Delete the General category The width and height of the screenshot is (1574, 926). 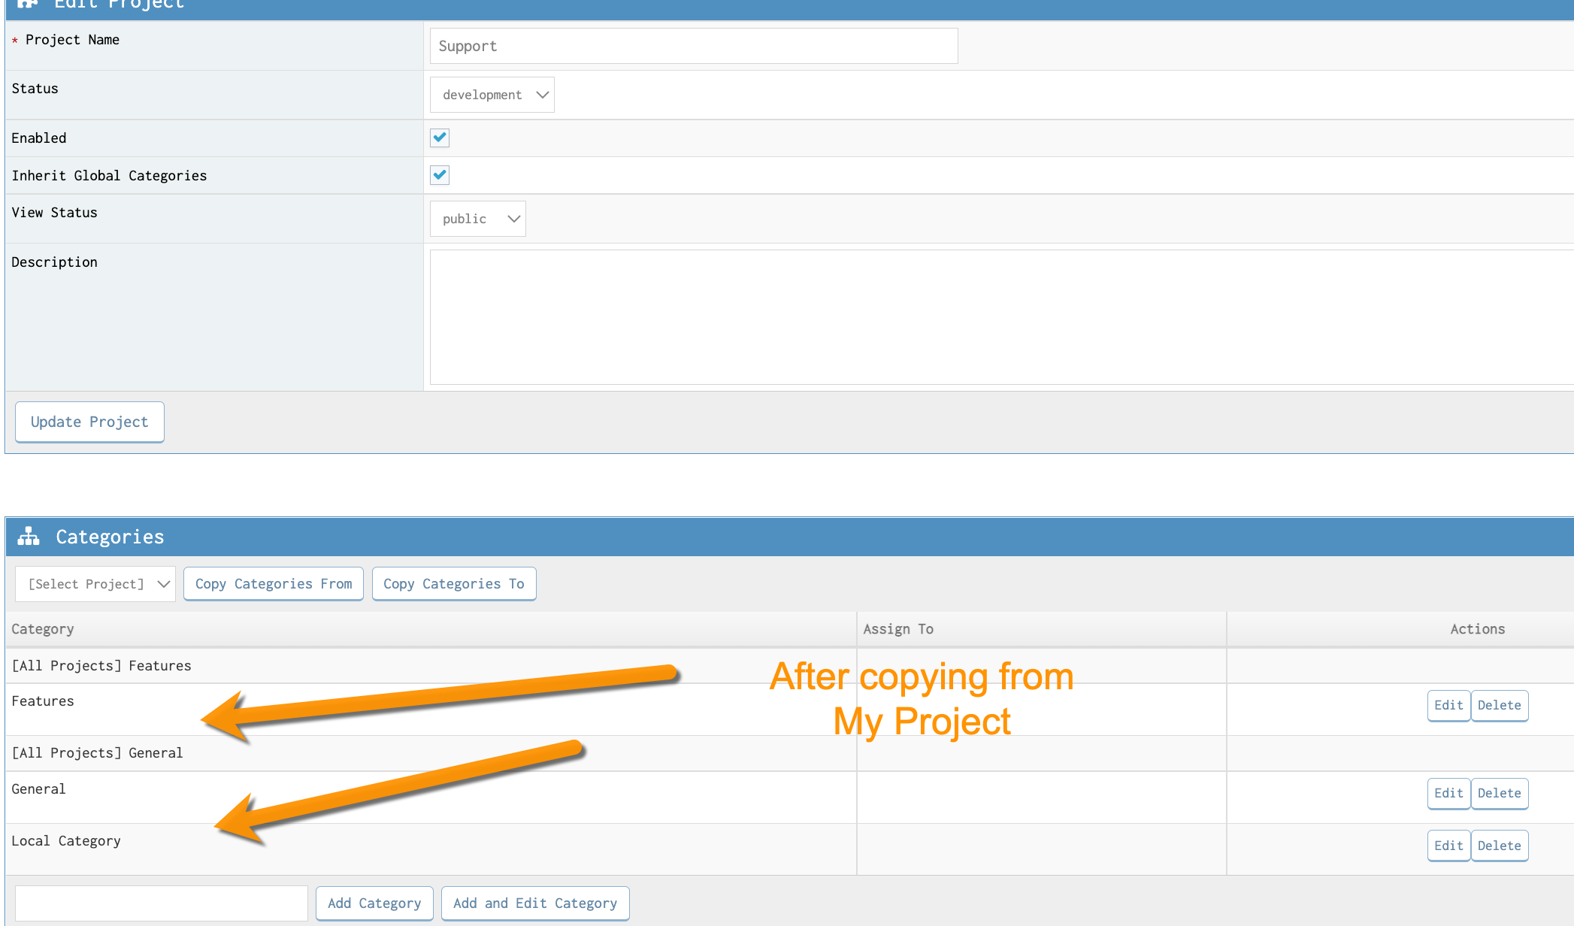(x=1499, y=793)
